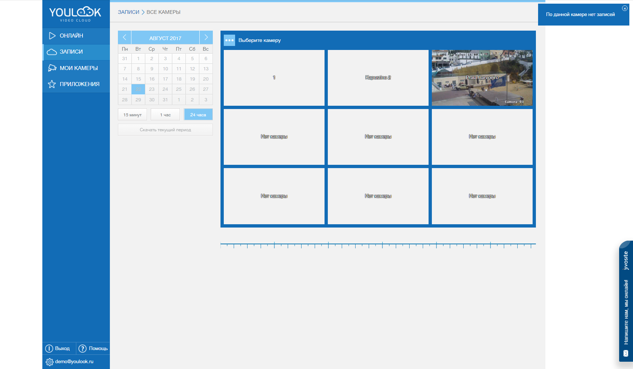Image resolution: width=633 pixels, height=369 pixels.
Task: Select the 15 минут period
Action: [x=133, y=114]
